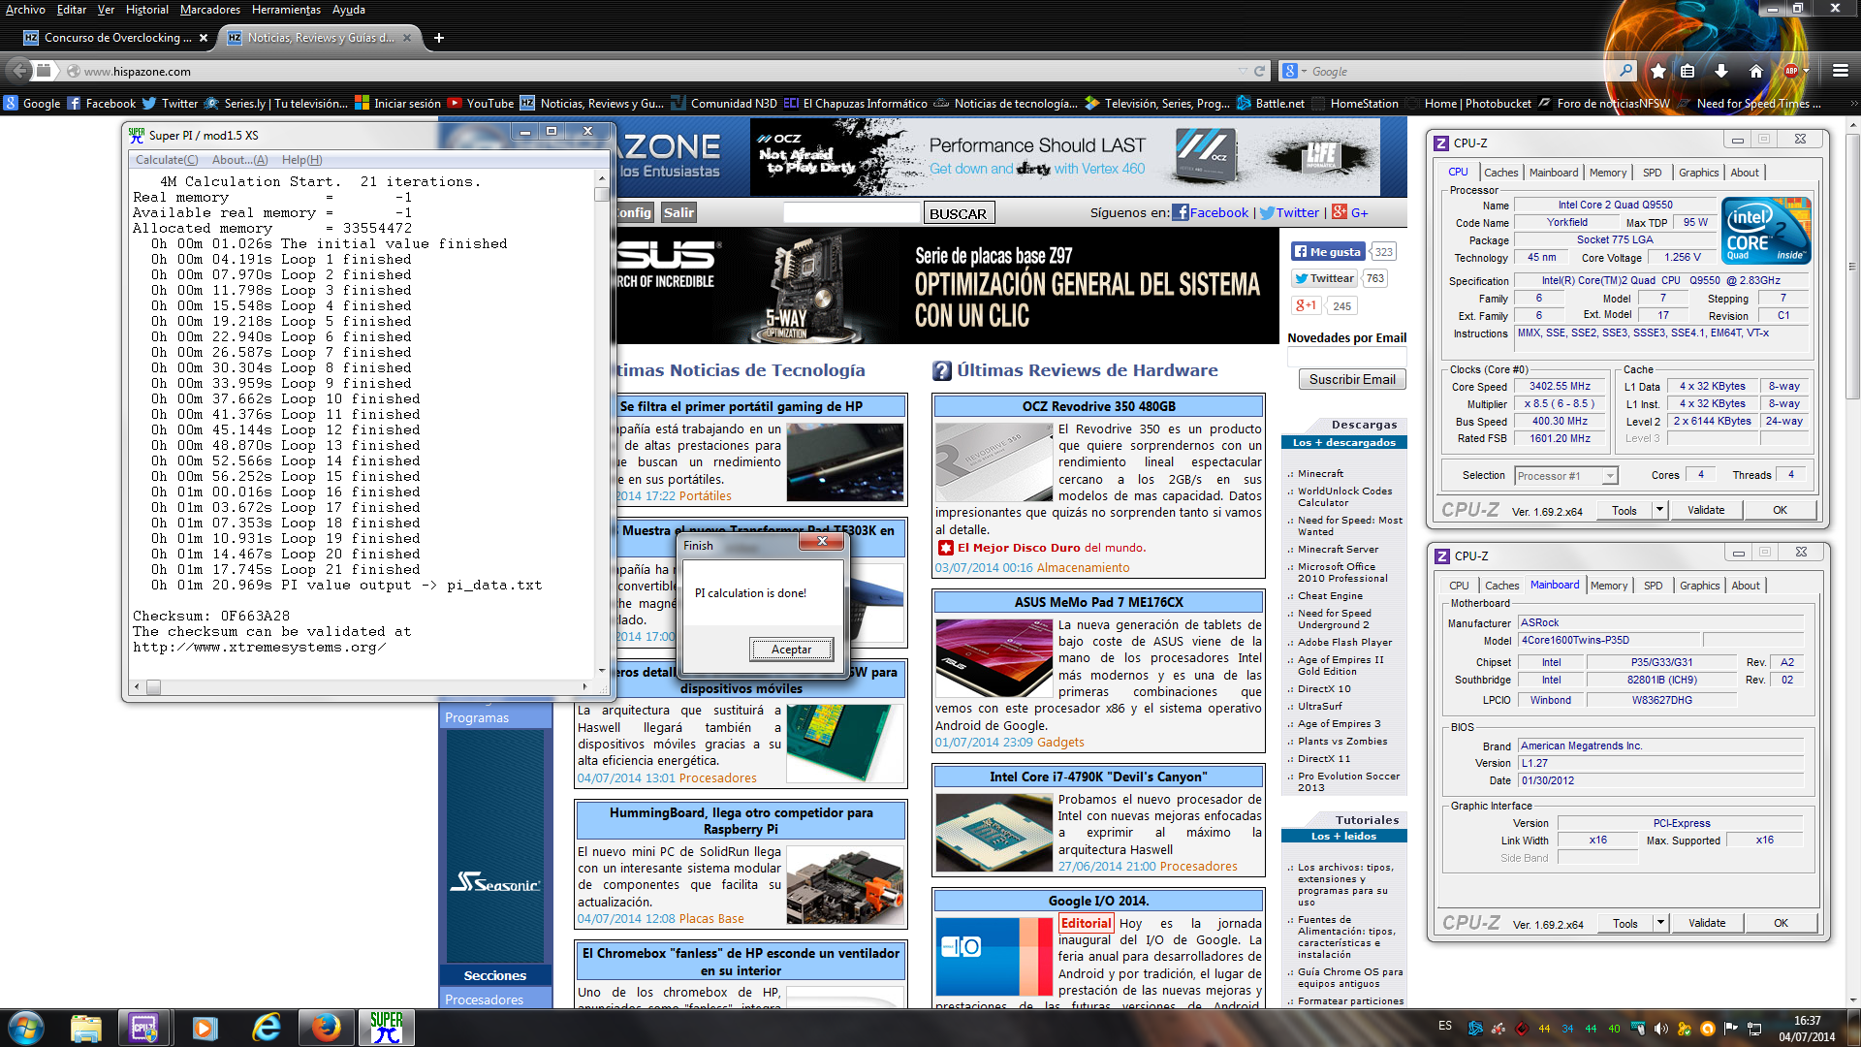Open the Firefox bookmarks list icon
The image size is (1861, 1047).
click(x=1688, y=71)
